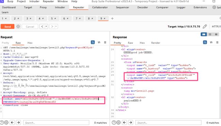
Task: Edit target with the pencil icon
Action: coord(205,26)
